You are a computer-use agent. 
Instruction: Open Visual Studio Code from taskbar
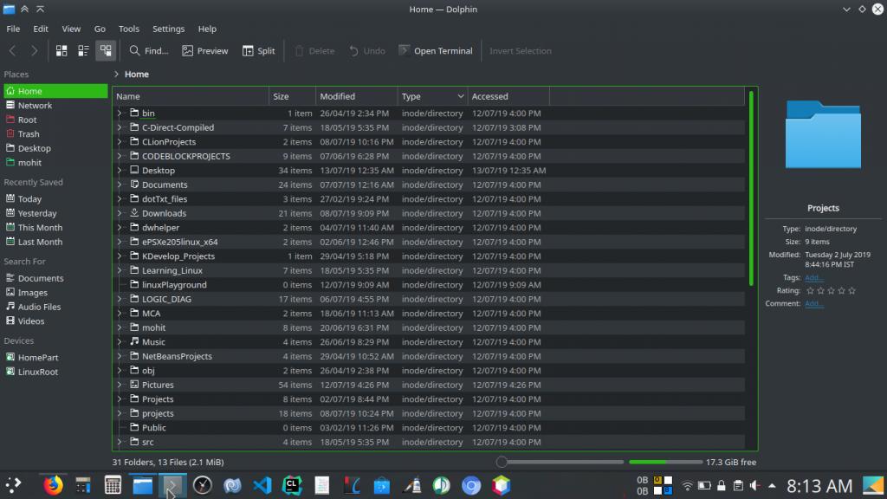click(262, 485)
